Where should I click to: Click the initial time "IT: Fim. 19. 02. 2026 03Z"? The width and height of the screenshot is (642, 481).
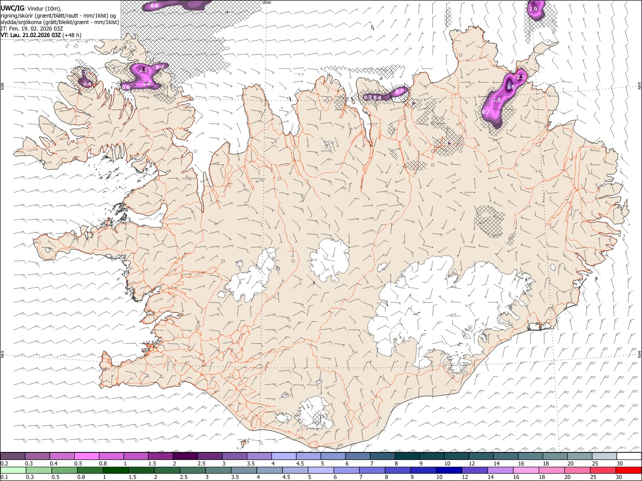pyautogui.click(x=32, y=29)
